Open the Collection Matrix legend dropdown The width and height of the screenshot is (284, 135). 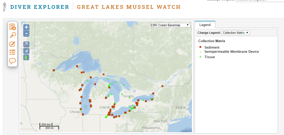pyautogui.click(x=236, y=33)
